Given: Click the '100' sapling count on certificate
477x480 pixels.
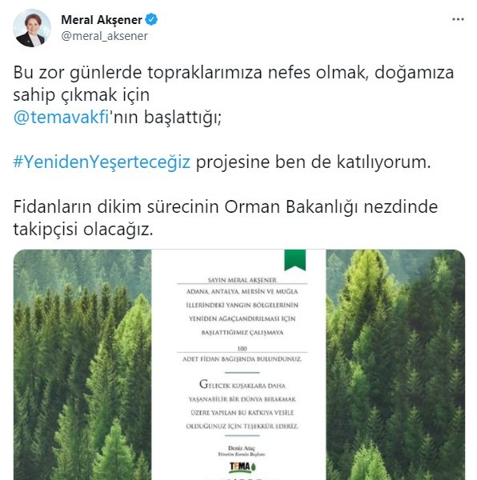Looking at the screenshot, I should [242, 349].
